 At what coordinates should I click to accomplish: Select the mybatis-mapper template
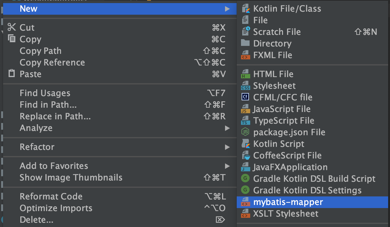point(288,202)
